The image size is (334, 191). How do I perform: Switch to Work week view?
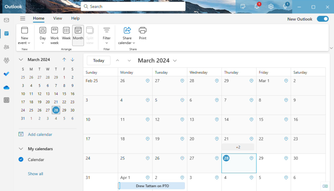pyautogui.click(x=54, y=35)
